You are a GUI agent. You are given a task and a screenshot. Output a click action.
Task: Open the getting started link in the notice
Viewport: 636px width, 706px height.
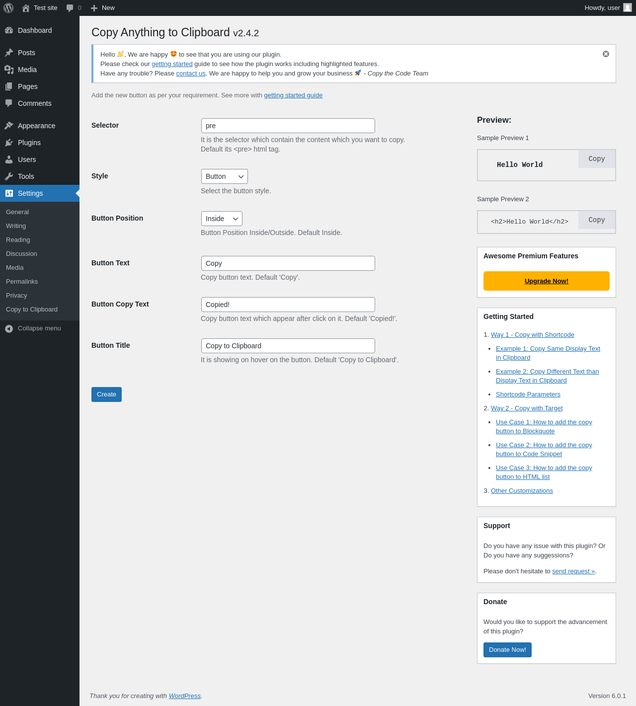coord(172,64)
